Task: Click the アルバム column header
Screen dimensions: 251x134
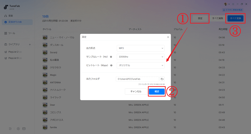Action: tap(178, 29)
